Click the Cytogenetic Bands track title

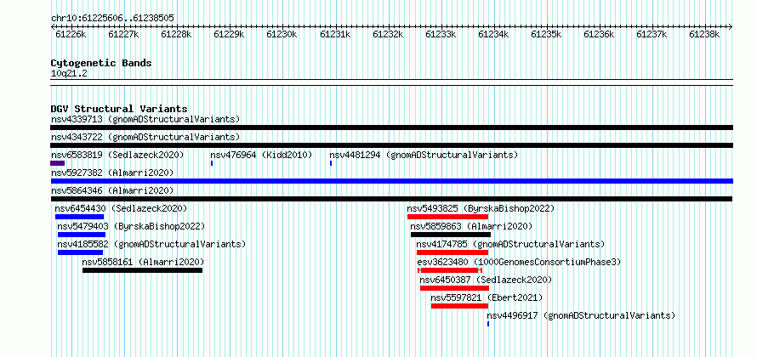tap(101, 63)
